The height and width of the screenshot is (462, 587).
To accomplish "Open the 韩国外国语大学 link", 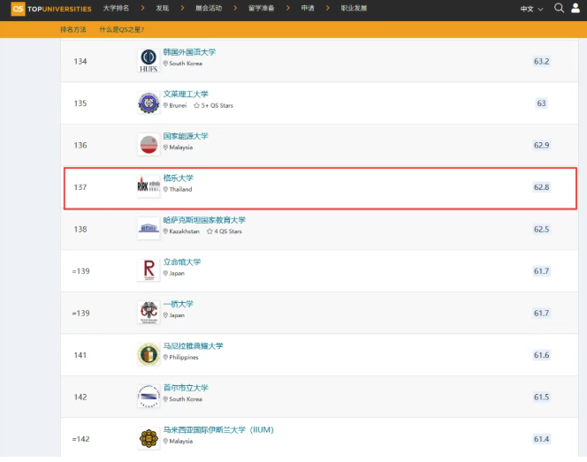I will tap(189, 52).
